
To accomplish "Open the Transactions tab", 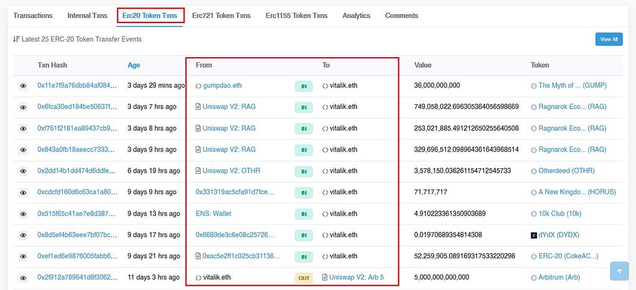I will pos(33,16).
